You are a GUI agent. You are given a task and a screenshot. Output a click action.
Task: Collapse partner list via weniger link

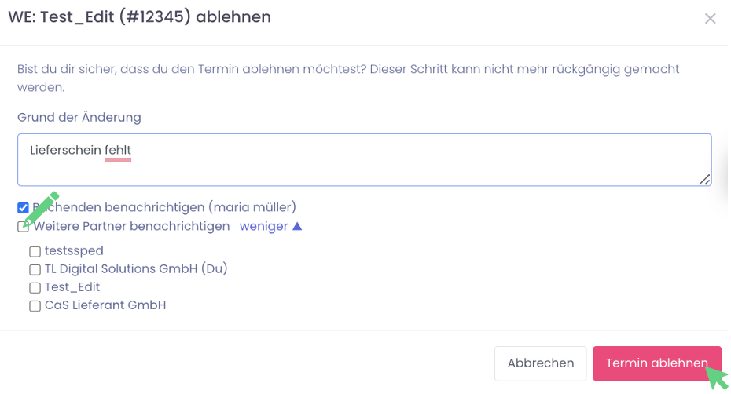point(263,227)
